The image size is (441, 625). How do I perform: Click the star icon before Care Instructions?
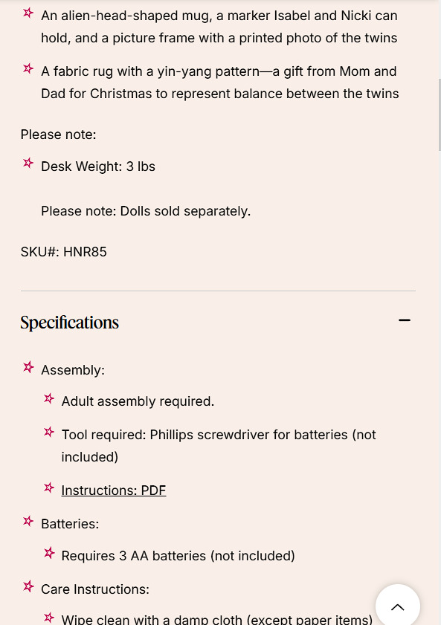point(28,586)
